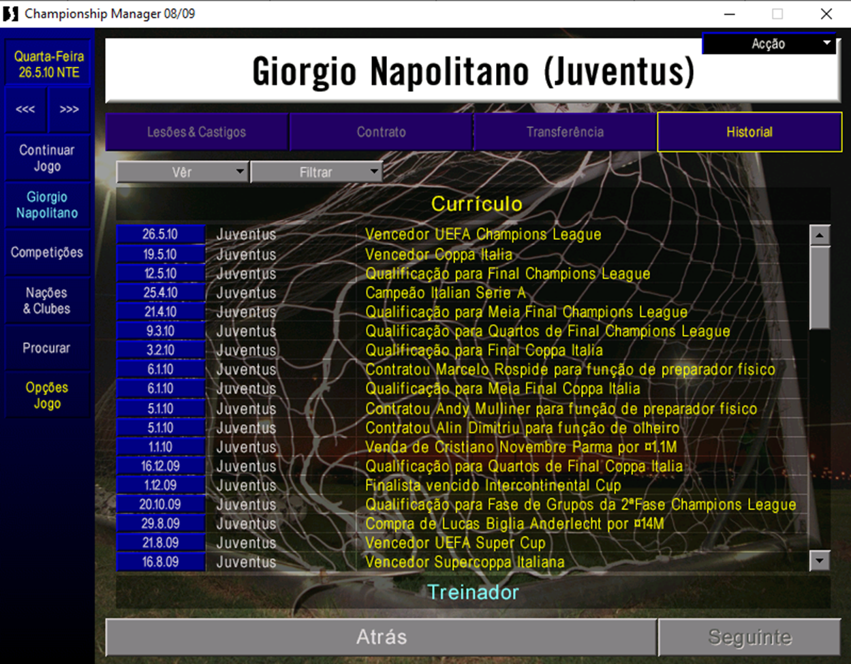Select Qualificação para Quartos de Final Champions League
The height and width of the screenshot is (664, 851).
coord(547,330)
